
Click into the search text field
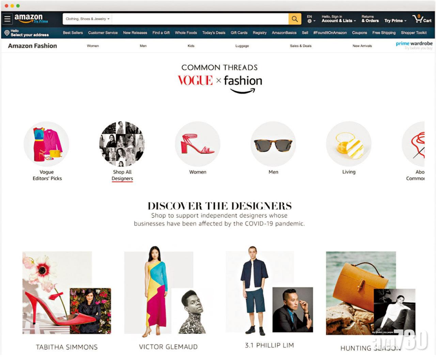pos(200,19)
